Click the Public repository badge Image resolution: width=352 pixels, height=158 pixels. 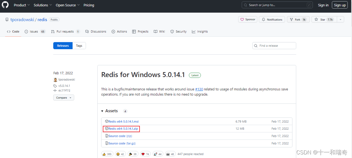tap(54, 20)
